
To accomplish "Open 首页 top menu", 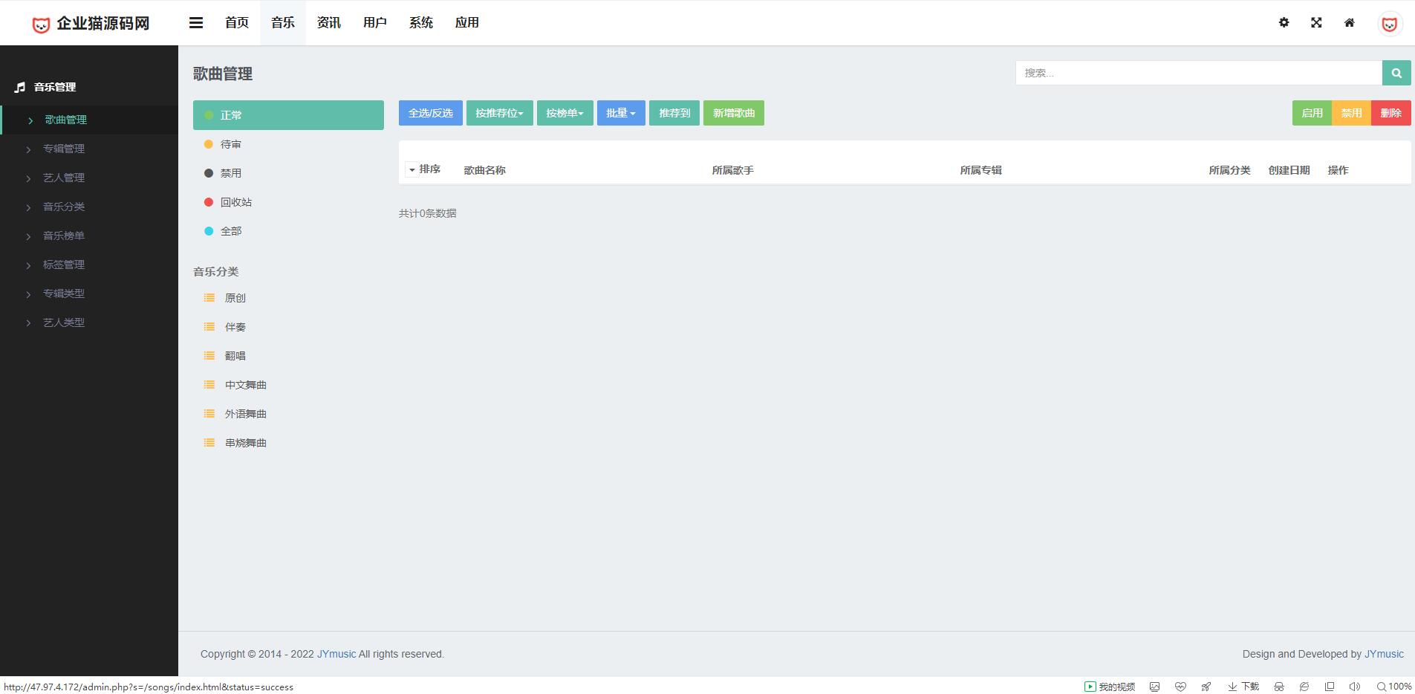I will [x=237, y=23].
